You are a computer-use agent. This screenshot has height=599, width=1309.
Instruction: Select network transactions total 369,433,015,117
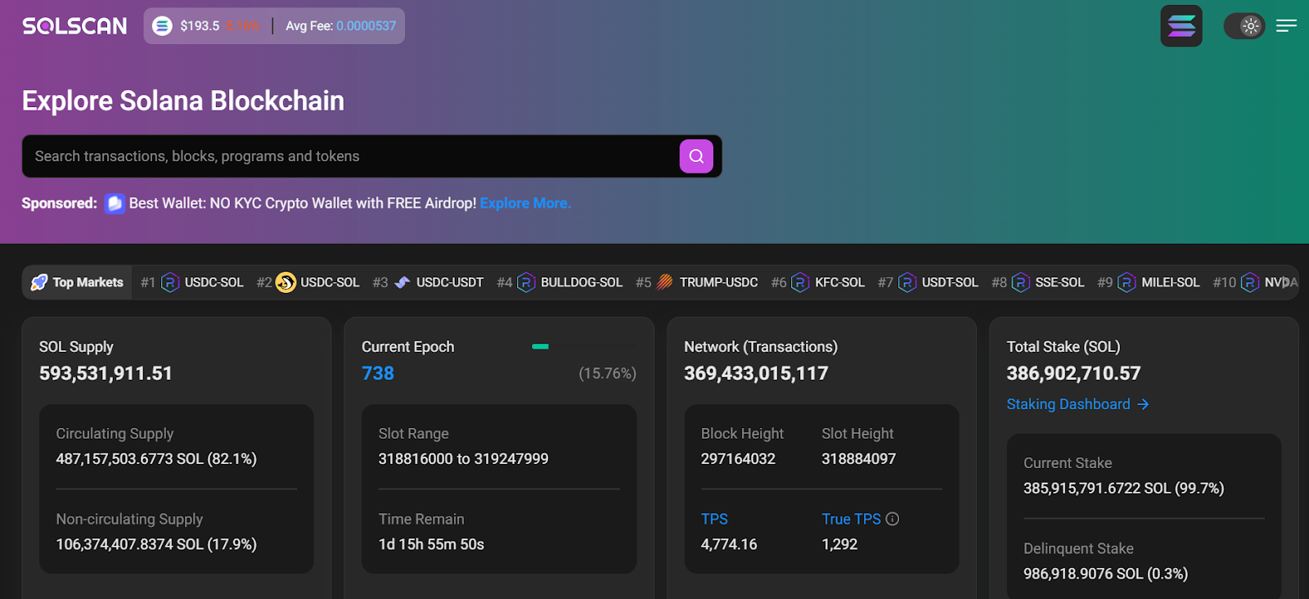click(x=756, y=373)
